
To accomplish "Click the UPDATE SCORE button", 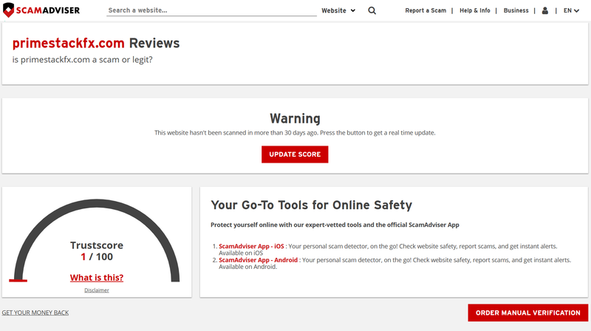I will [x=295, y=154].
